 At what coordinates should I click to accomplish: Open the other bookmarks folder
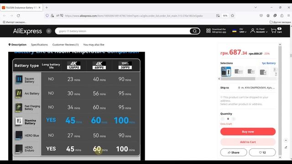pos(280,22)
